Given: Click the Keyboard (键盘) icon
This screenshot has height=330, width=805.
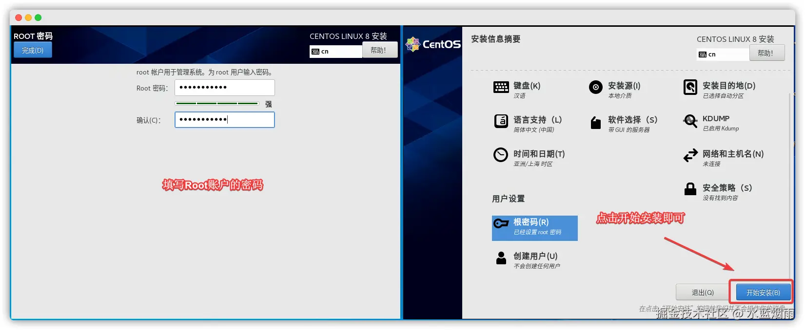Looking at the screenshot, I should (501, 87).
